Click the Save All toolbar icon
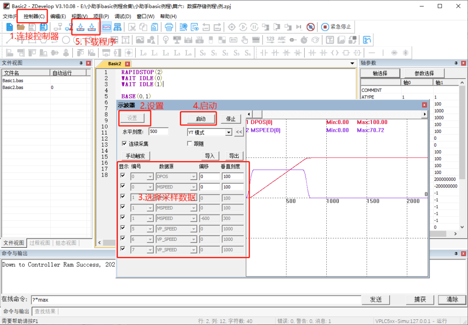This screenshot has height=325, width=468. (x=44, y=27)
